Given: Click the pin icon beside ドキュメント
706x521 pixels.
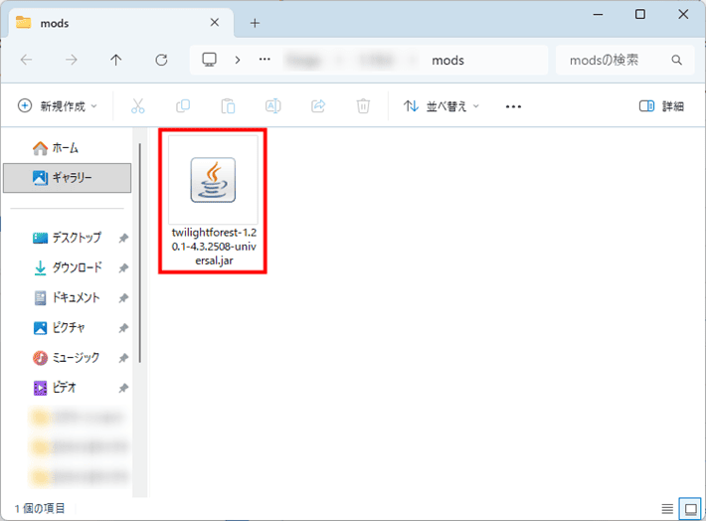Looking at the screenshot, I should click(x=123, y=298).
